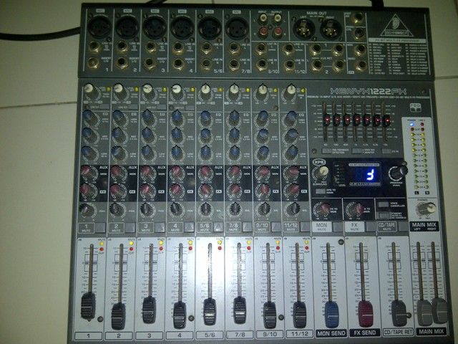Screen dimensions: 458x344
Task: Click the channel 1 Pan knob
Action: pyautogui.click(x=87, y=209)
